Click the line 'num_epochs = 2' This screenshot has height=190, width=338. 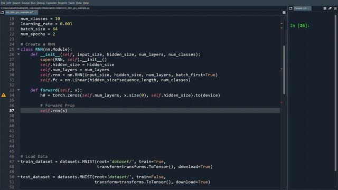coord(37,34)
